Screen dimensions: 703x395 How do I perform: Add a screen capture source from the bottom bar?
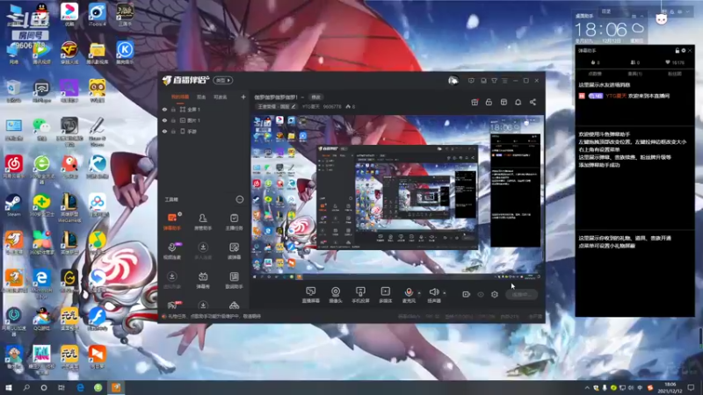310,295
